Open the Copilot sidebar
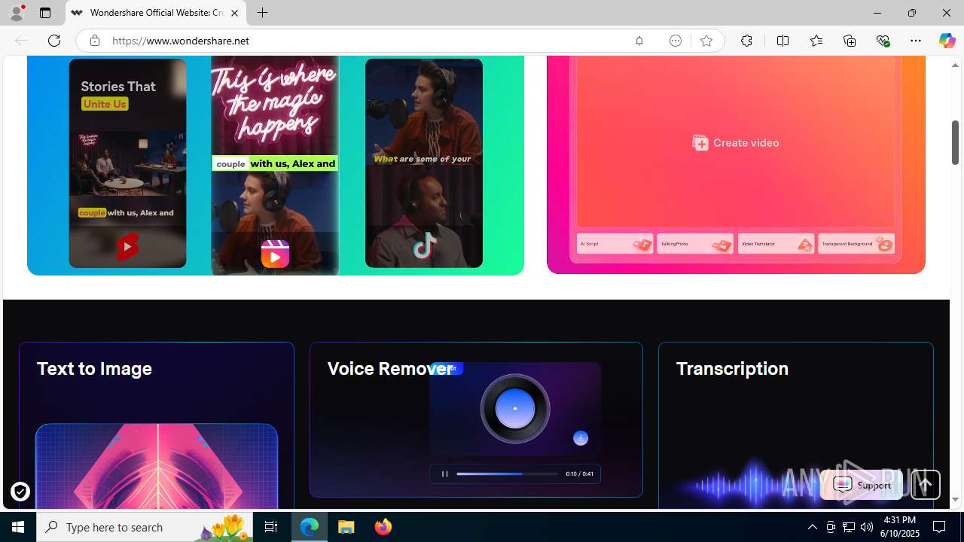964x542 pixels. tap(947, 41)
